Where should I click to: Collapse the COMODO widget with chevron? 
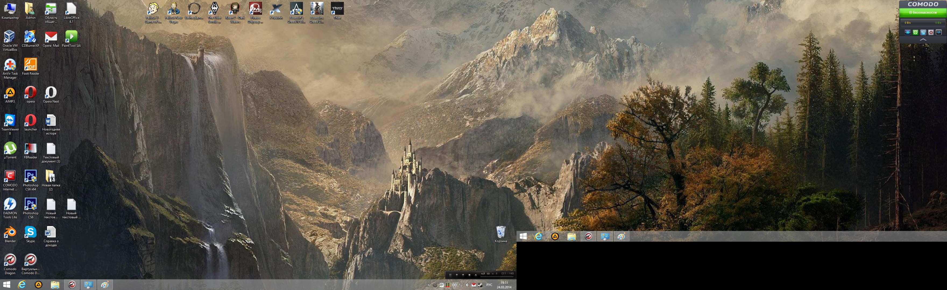(x=923, y=40)
